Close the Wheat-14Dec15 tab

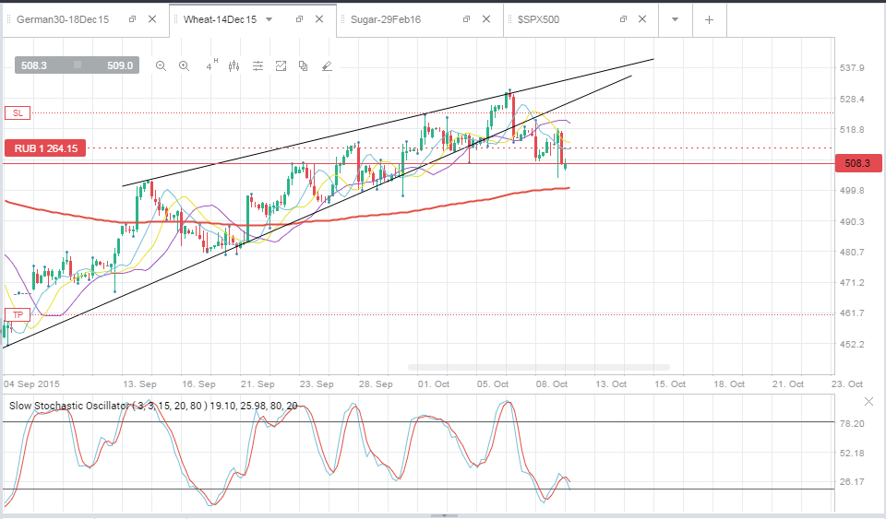319,19
